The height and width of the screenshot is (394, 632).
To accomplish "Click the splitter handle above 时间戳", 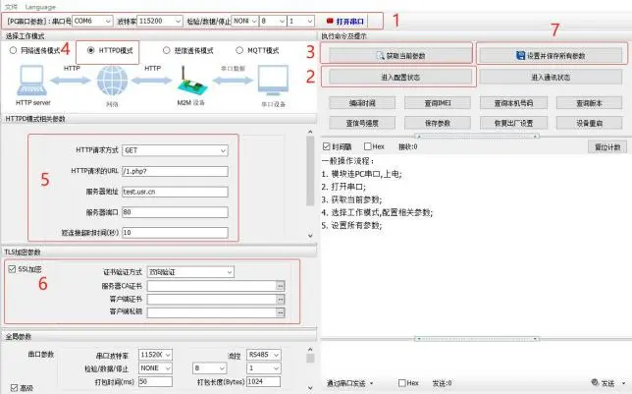I will pyautogui.click(x=477, y=136).
